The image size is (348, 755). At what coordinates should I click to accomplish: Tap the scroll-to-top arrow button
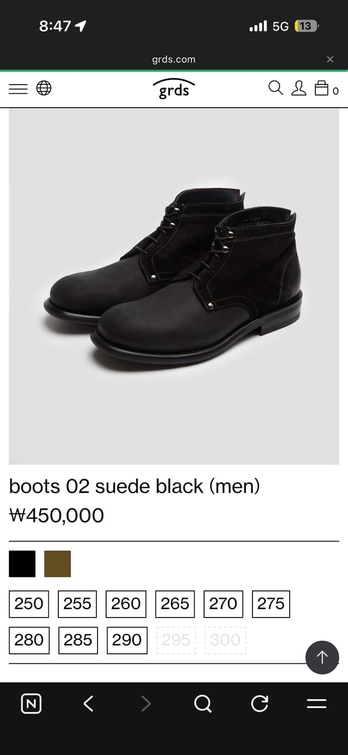tap(322, 657)
